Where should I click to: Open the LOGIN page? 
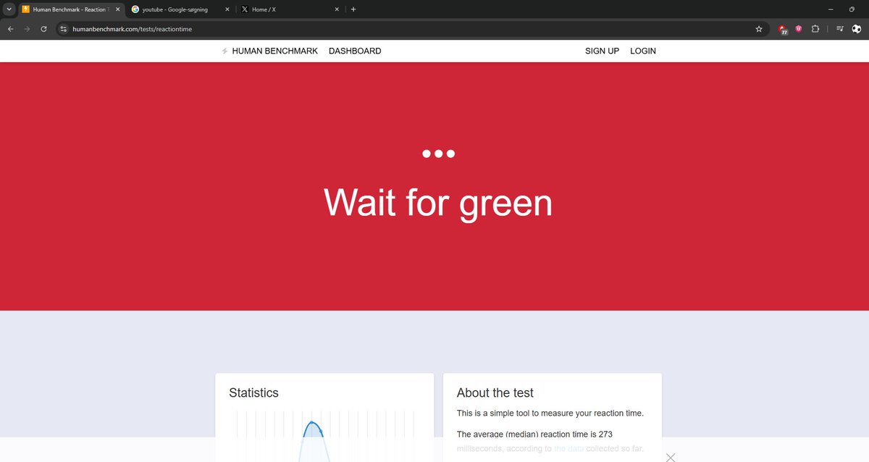pos(643,51)
